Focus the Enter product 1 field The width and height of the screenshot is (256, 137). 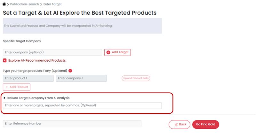point(28,78)
